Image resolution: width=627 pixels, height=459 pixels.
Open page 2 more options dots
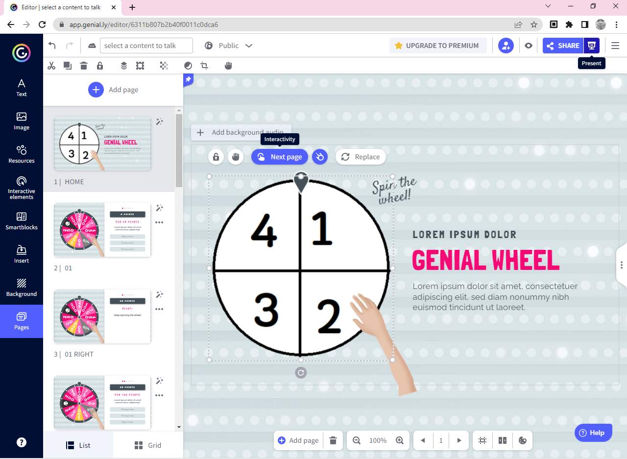click(x=159, y=222)
